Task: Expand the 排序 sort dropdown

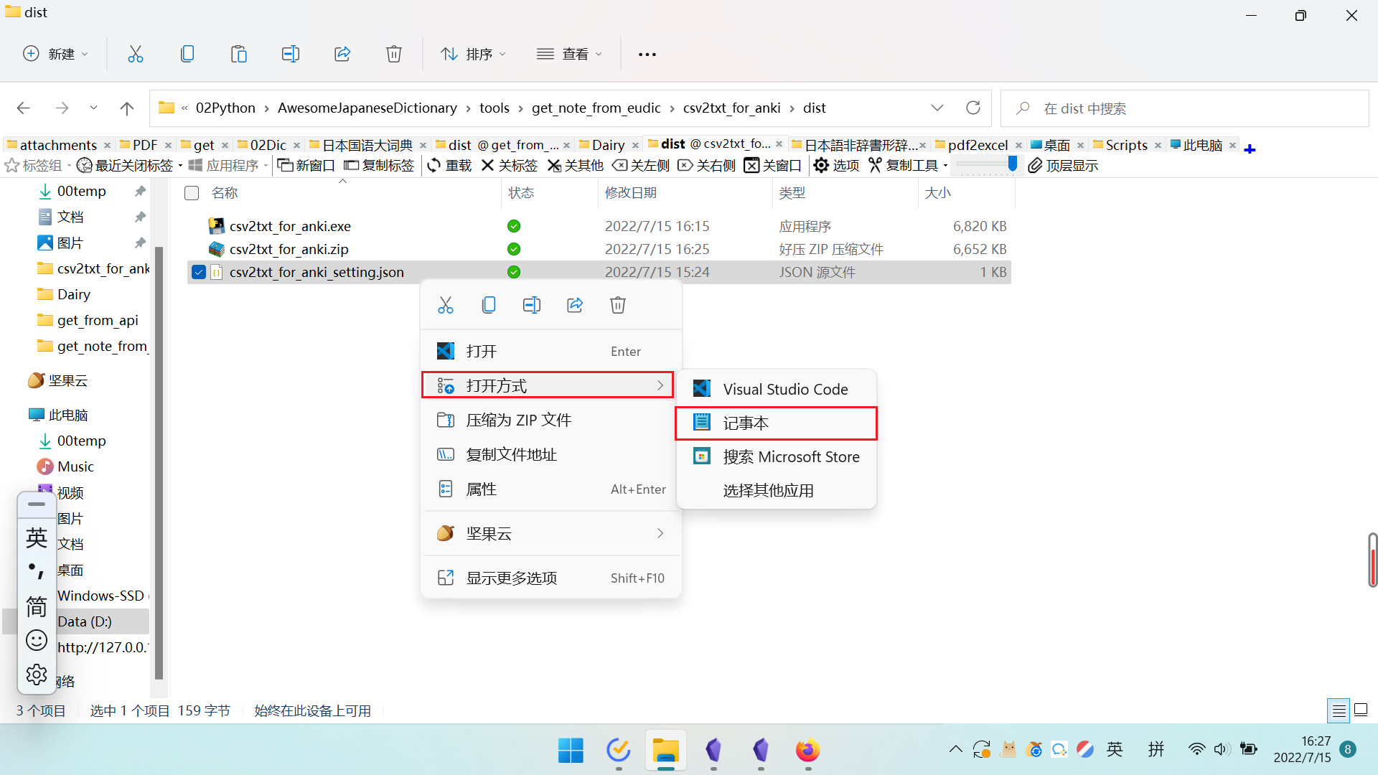Action: (x=474, y=54)
